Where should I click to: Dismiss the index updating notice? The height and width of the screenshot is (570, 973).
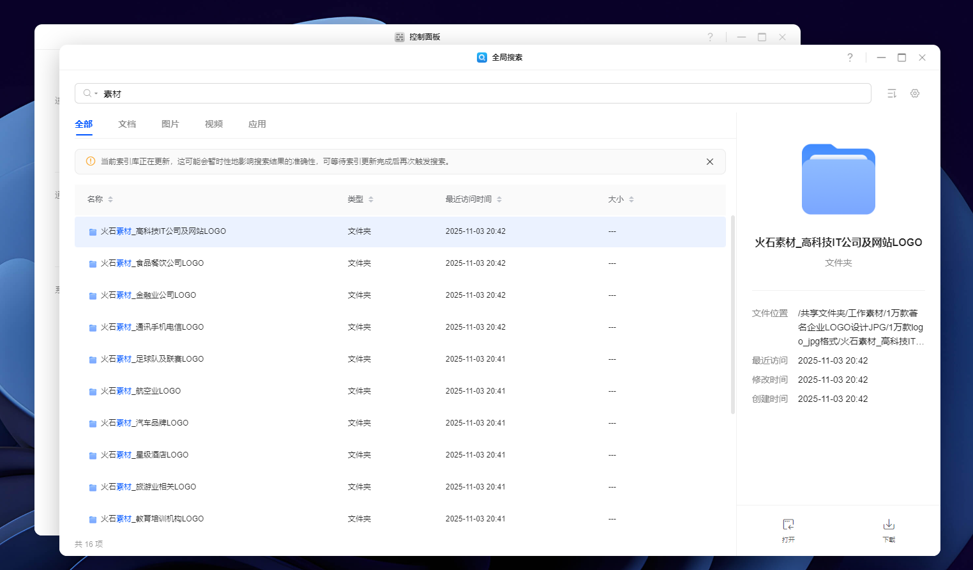(710, 162)
